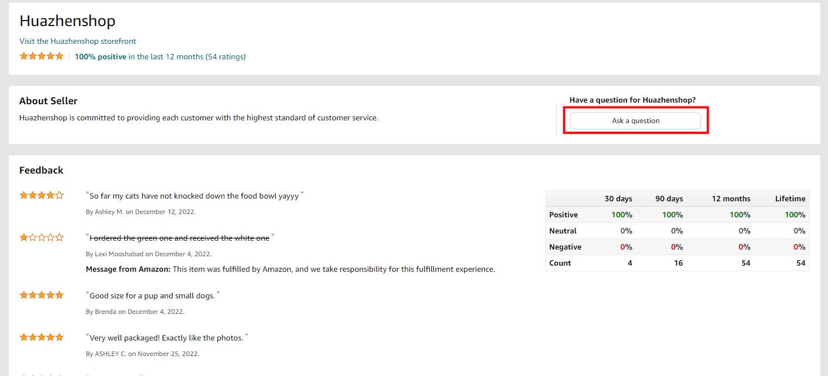Viewport: 828px width, 376px height.
Task: Click the 'Good size for a pup' review
Action: [152, 296]
